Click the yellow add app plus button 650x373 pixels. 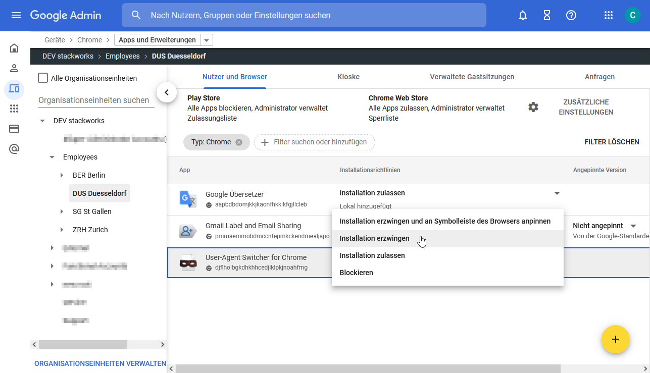point(615,339)
